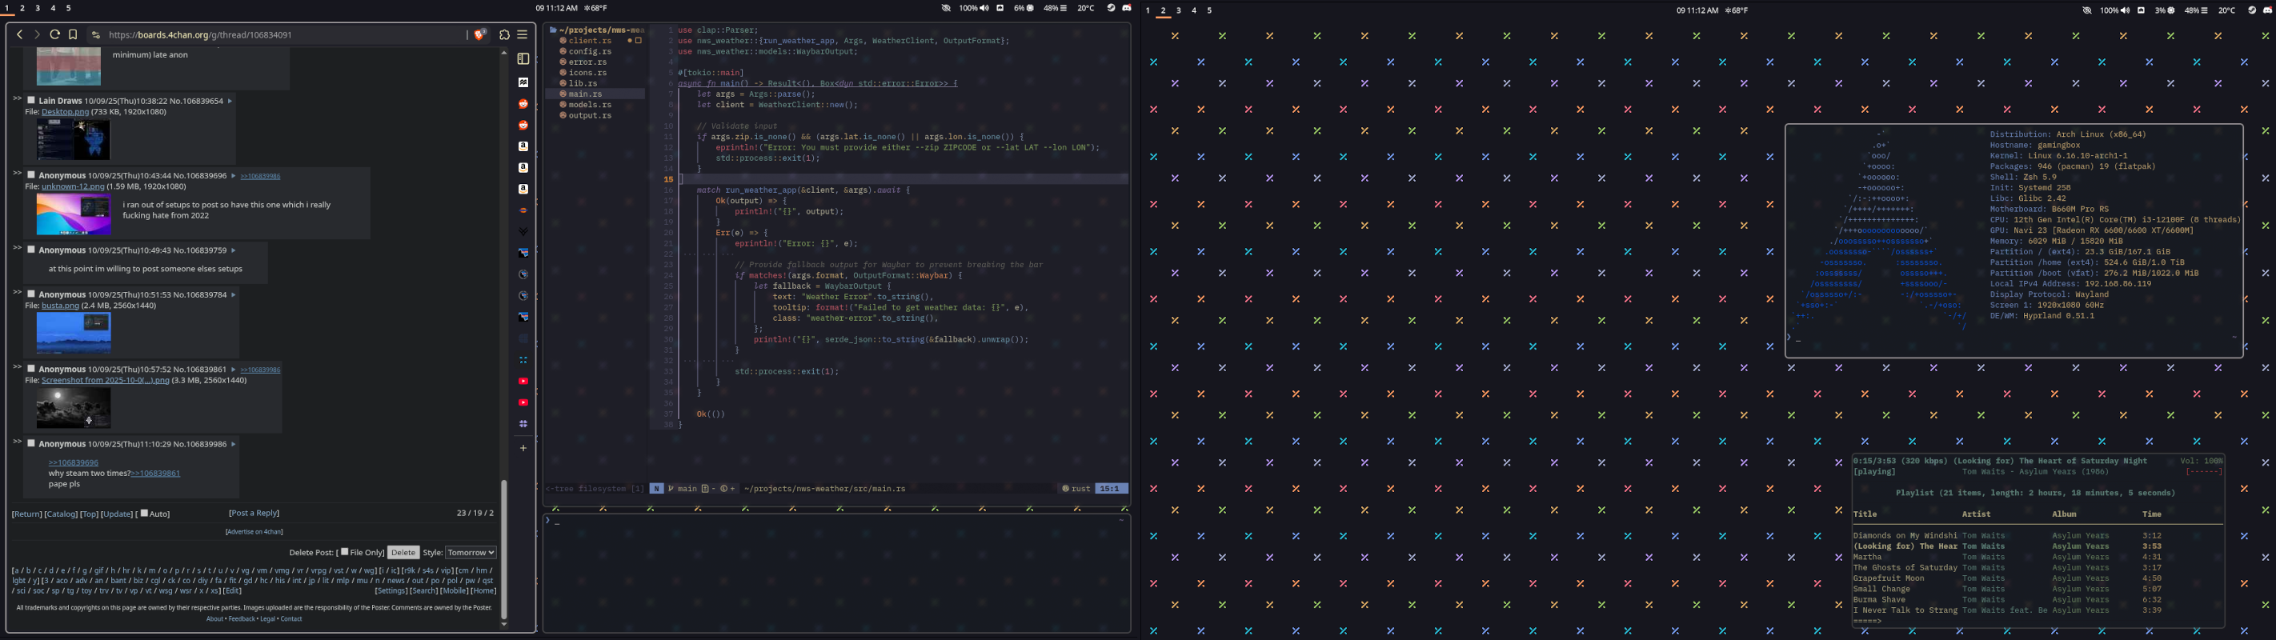The width and height of the screenshot is (2276, 640).
Task: Open the Brave Shields icon
Action: click(x=479, y=34)
